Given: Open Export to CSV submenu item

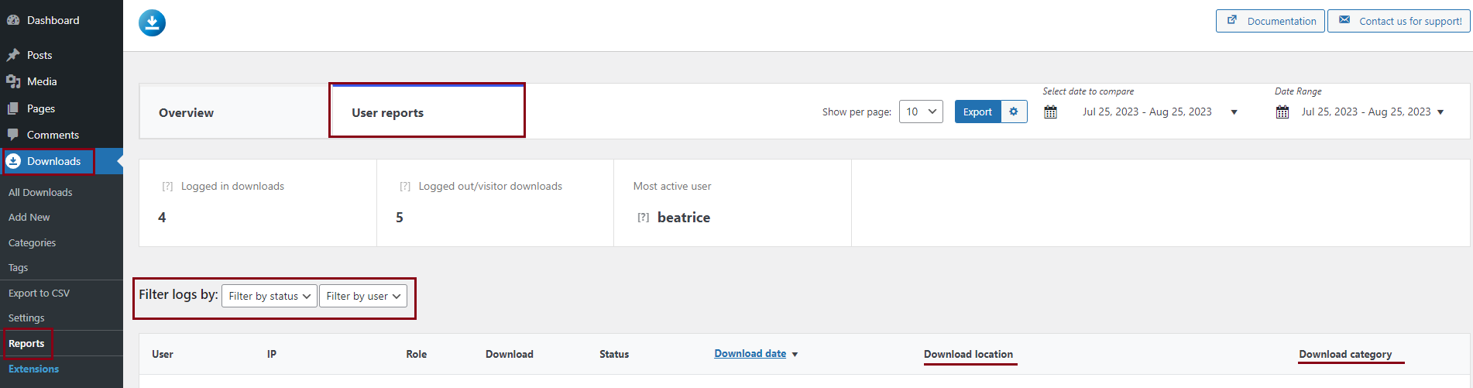Looking at the screenshot, I should click(x=39, y=293).
